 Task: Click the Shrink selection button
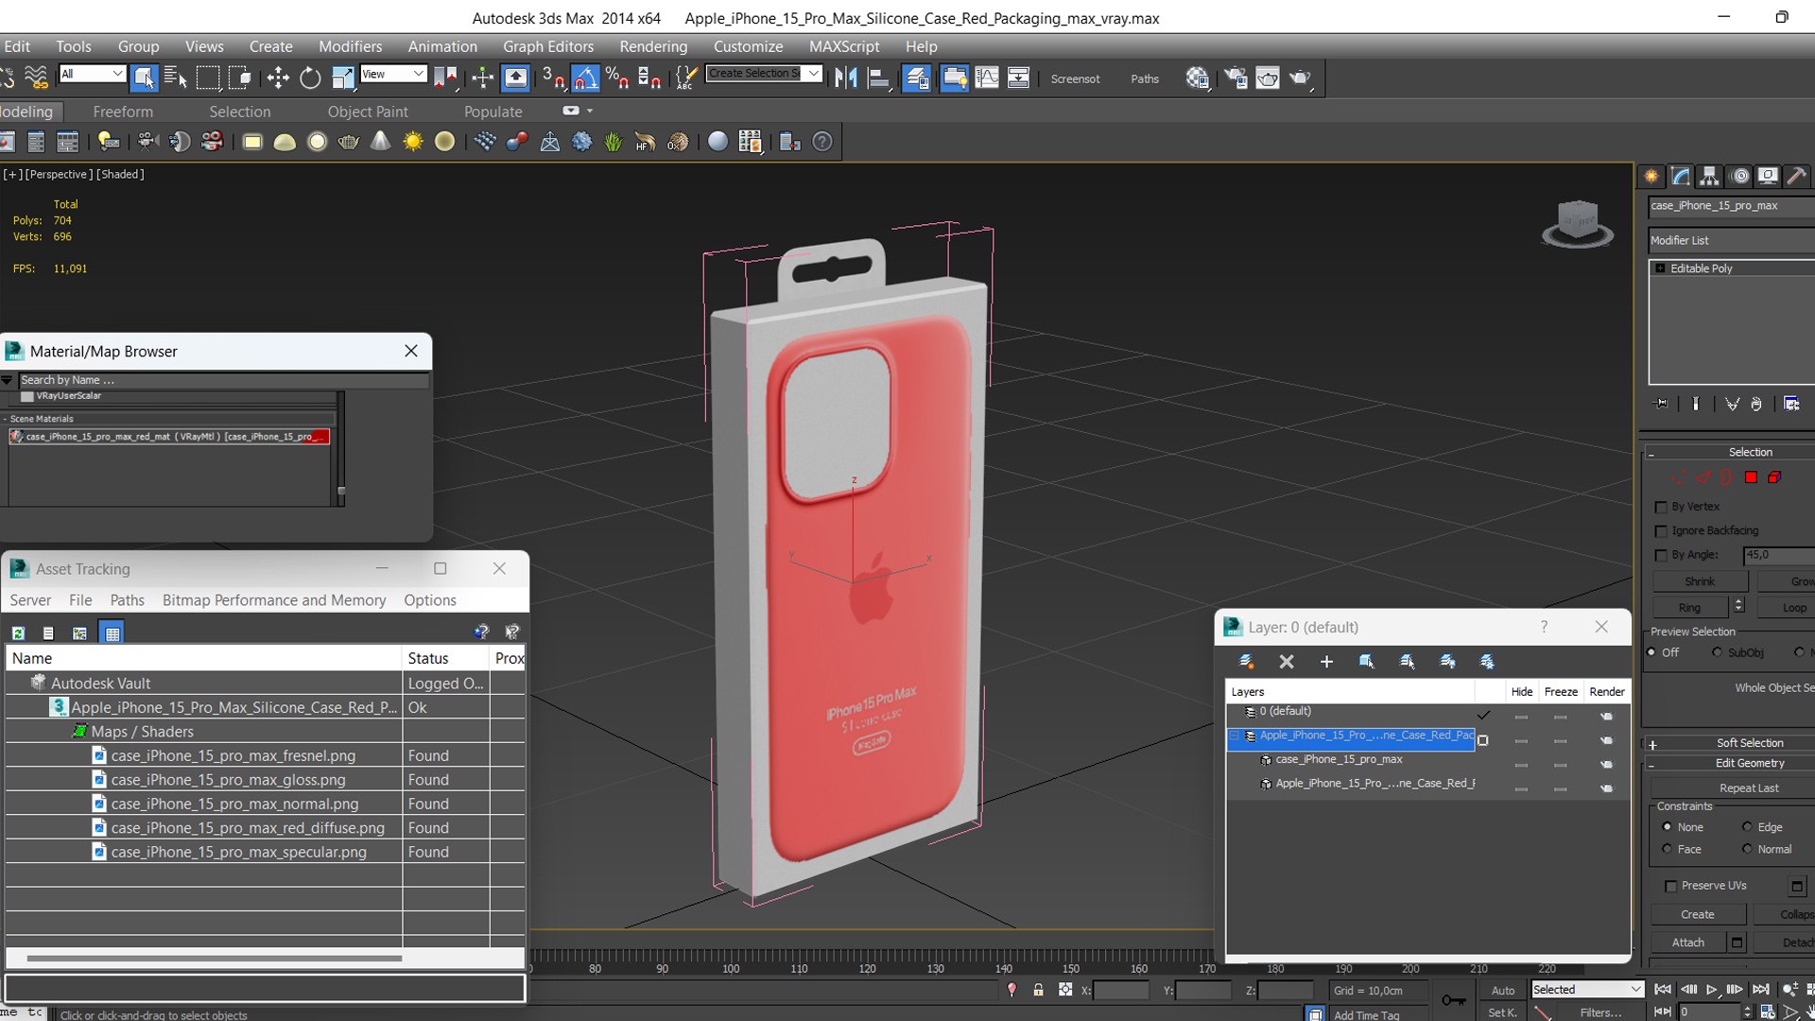(1700, 581)
